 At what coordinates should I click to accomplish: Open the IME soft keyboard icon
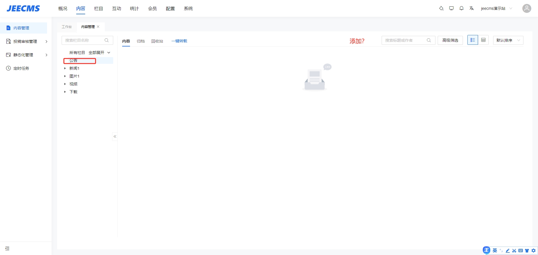click(x=521, y=251)
